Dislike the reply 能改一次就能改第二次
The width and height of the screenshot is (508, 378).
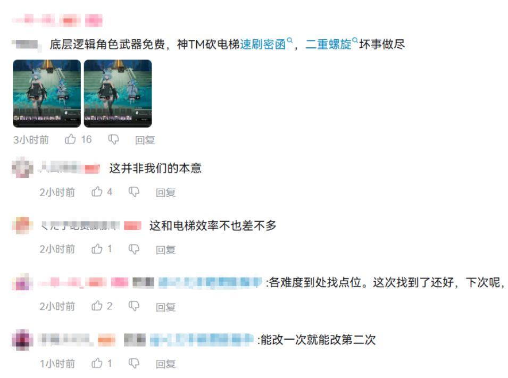[x=134, y=364]
